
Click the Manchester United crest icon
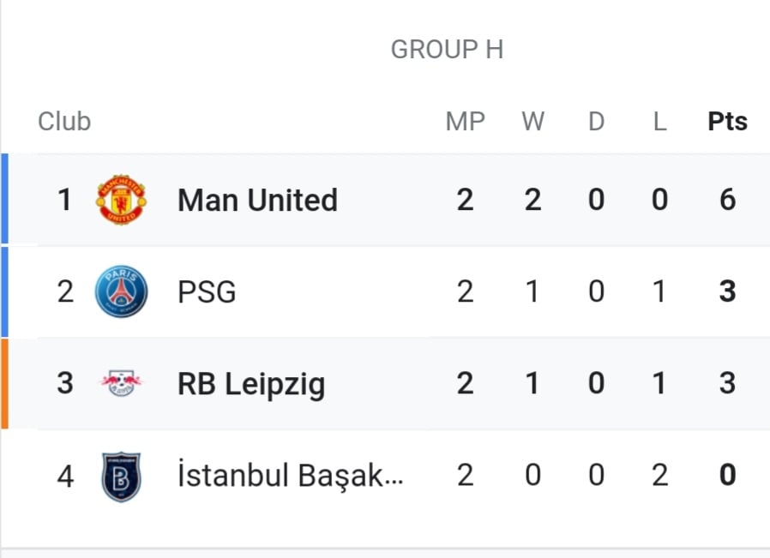pos(121,200)
